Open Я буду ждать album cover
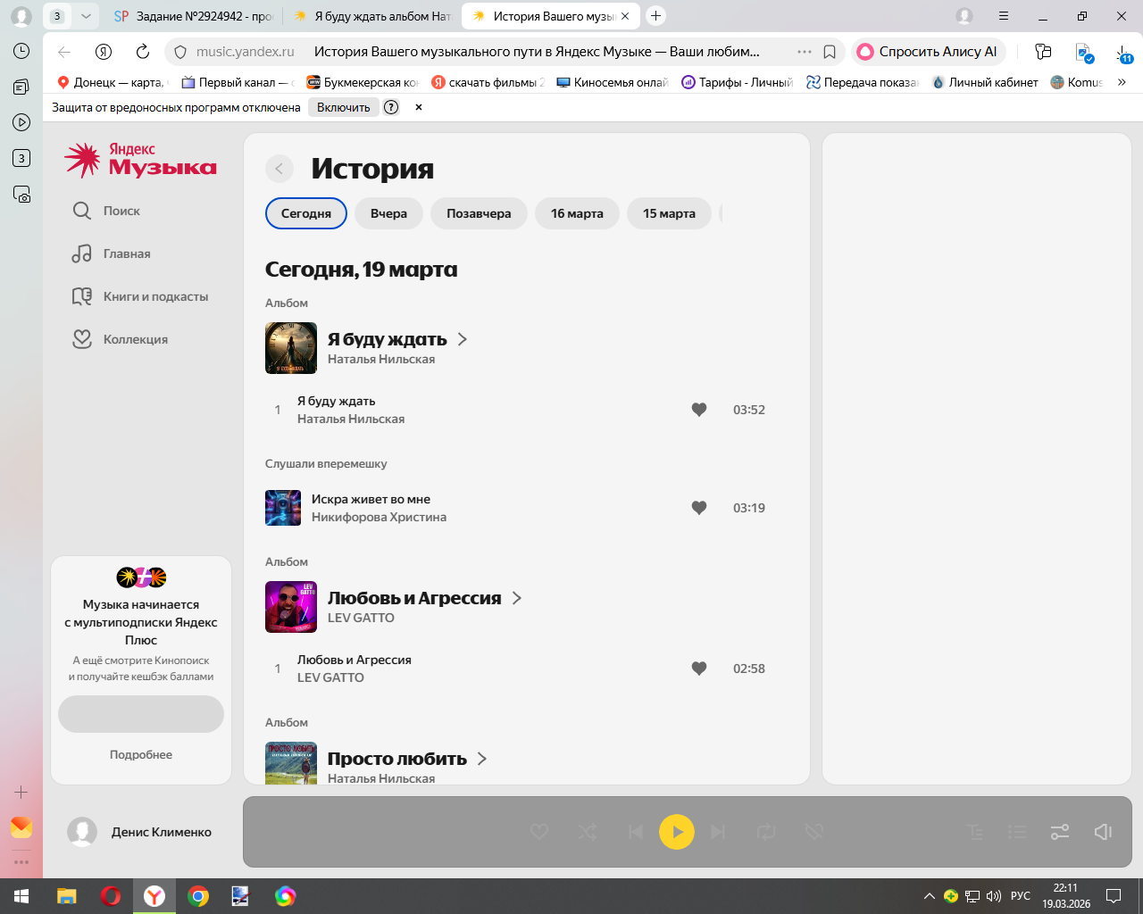1143x914 pixels. (x=291, y=348)
